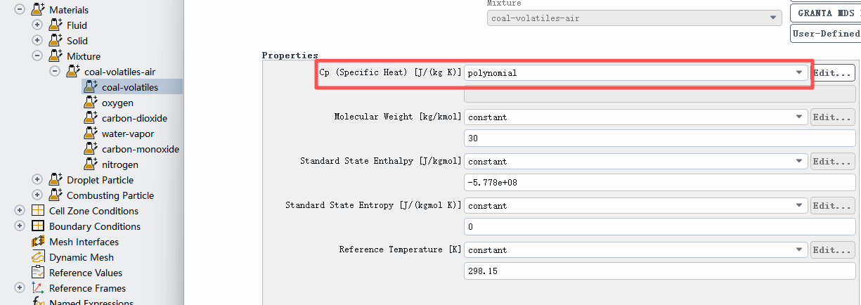
Task: Click the Reference Temperature value field
Action: pyautogui.click(x=660, y=271)
